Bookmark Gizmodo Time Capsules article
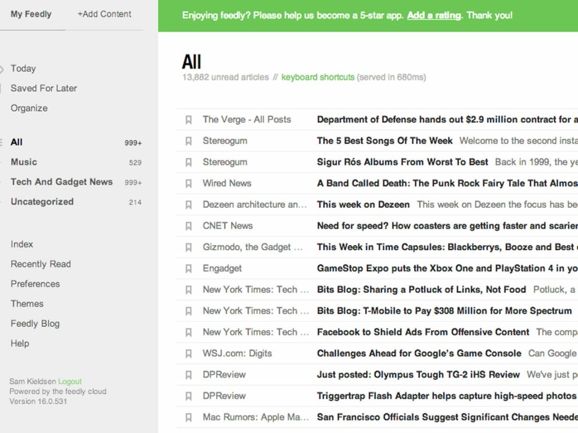The height and width of the screenshot is (433, 578). point(188,248)
